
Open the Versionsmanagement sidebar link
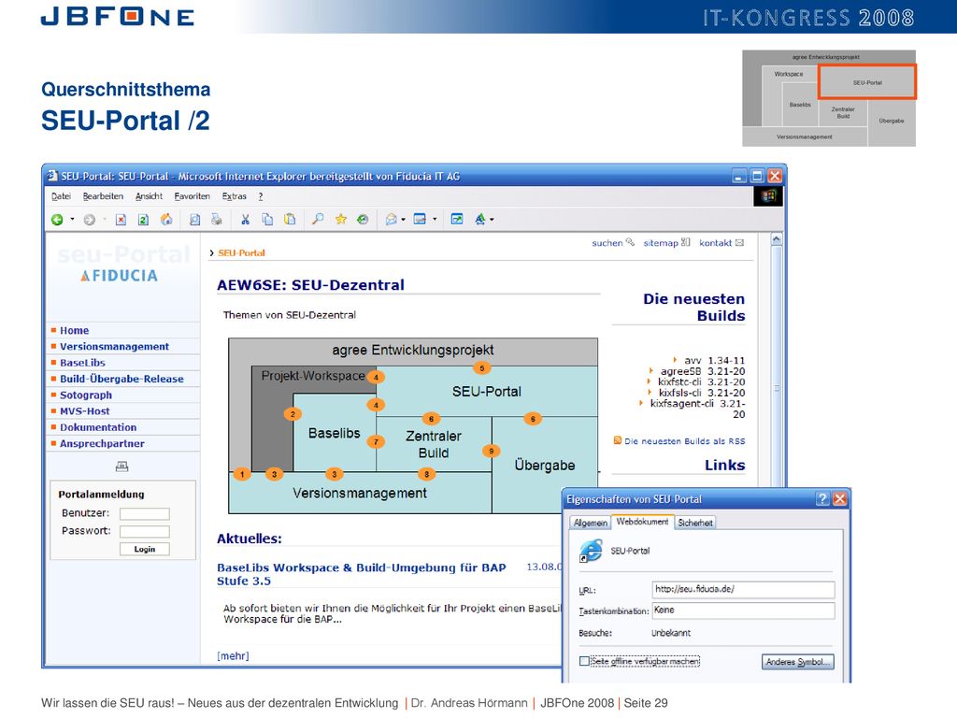(114, 346)
